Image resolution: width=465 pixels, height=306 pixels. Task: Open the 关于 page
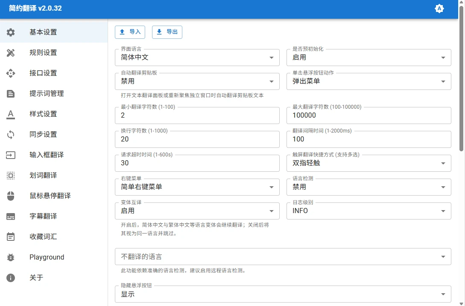point(54,277)
